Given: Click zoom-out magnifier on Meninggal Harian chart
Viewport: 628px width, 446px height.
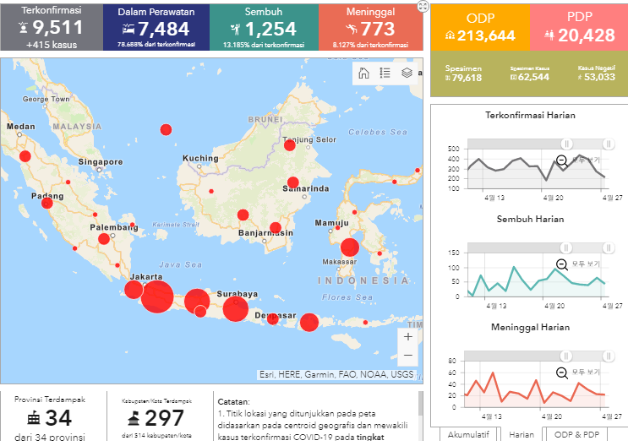Looking at the screenshot, I should pos(562,373).
